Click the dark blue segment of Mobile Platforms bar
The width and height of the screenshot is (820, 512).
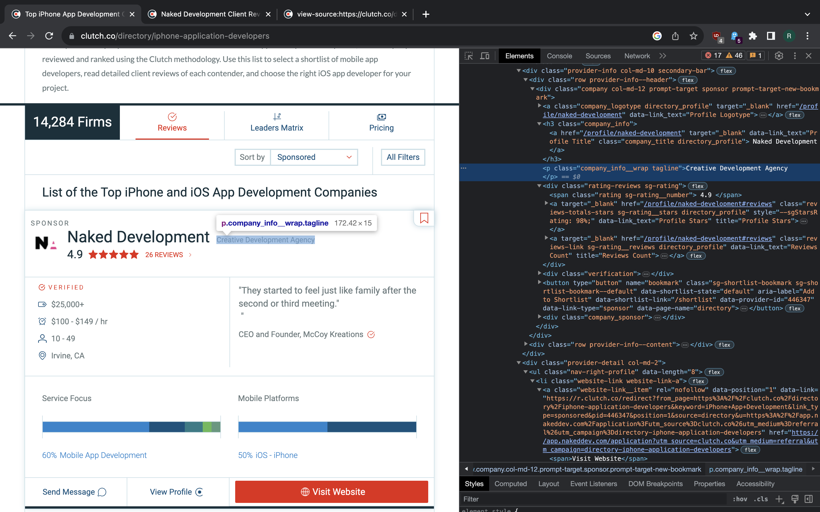(372, 427)
